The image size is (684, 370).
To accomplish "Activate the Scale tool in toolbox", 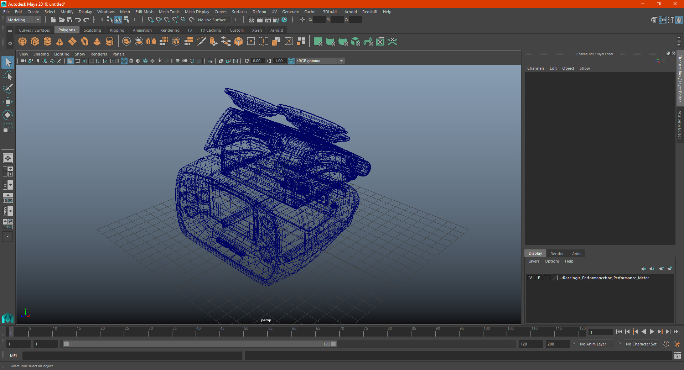I will (8, 128).
